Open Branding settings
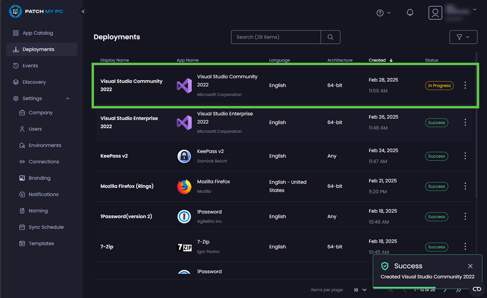 pos(39,178)
